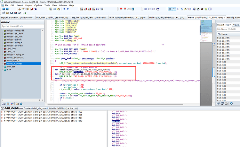Select pwm_set in symbol list
The image size is (240, 147).
10,67
